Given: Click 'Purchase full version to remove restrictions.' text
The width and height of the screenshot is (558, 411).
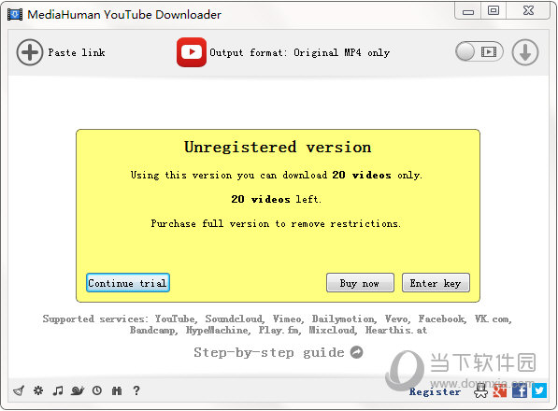Looking at the screenshot, I should click(x=276, y=223).
